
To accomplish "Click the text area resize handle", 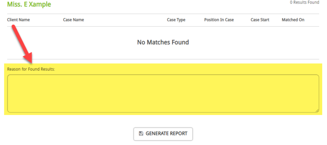I will 317,111.
